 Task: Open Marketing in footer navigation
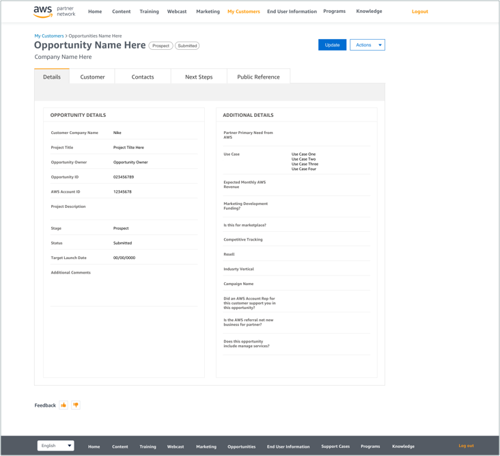206,446
